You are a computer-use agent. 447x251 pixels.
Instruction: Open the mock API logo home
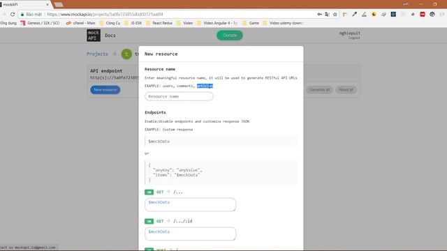pyautogui.click(x=94, y=36)
